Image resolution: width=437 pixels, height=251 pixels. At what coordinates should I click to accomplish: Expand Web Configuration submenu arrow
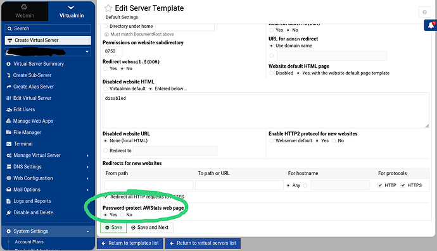coord(87,178)
